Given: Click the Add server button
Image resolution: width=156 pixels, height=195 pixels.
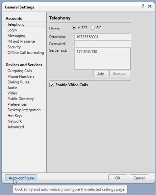Looking at the screenshot, I should tap(101, 74).
